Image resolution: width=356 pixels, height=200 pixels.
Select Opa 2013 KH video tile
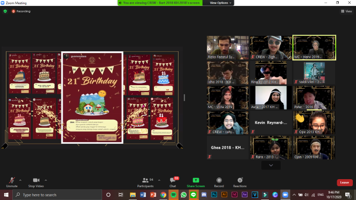(314, 122)
